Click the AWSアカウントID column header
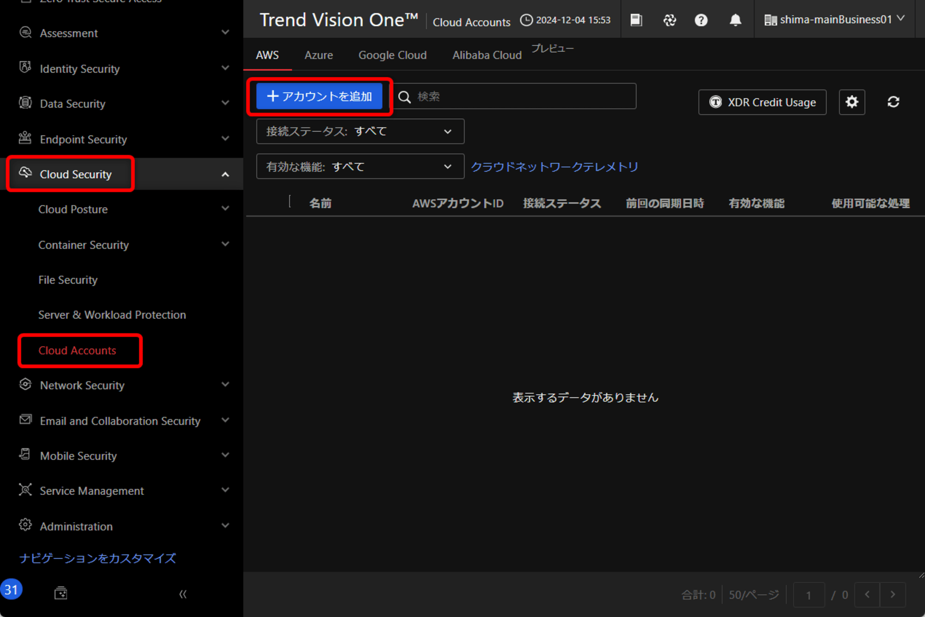Viewport: 925px width, 617px height. pyautogui.click(x=458, y=203)
